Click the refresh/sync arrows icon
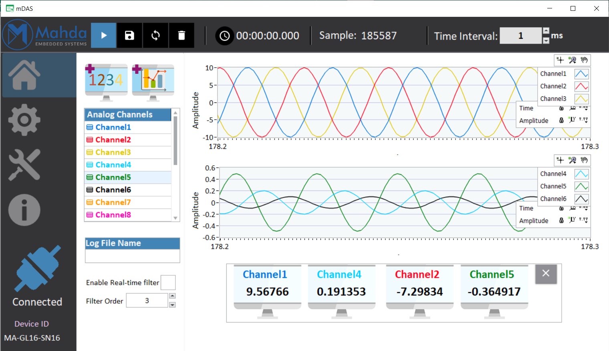Screen dimensions: 609x351 (x=155, y=35)
